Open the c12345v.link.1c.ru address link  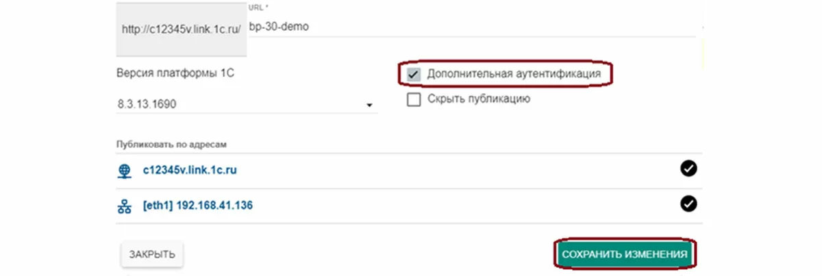tap(190, 170)
